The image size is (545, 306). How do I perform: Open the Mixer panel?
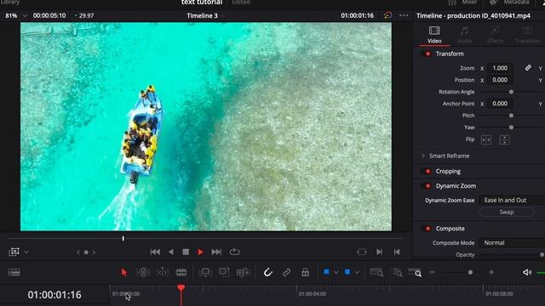[462, 3]
